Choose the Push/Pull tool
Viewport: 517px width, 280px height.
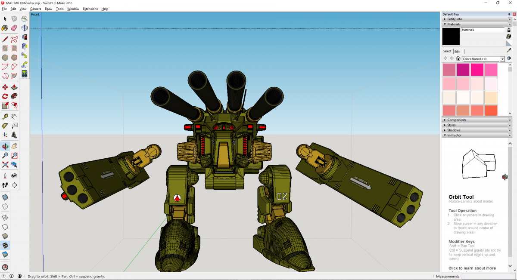(14, 87)
